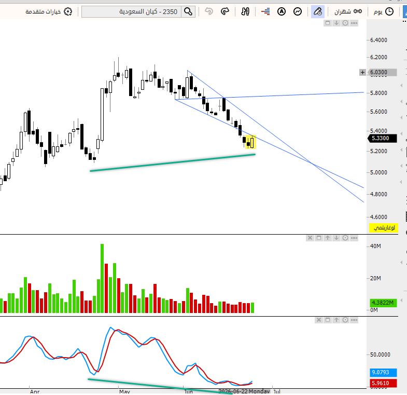
Task: Click the volume value label 4.3822M
Action: [x=383, y=303]
